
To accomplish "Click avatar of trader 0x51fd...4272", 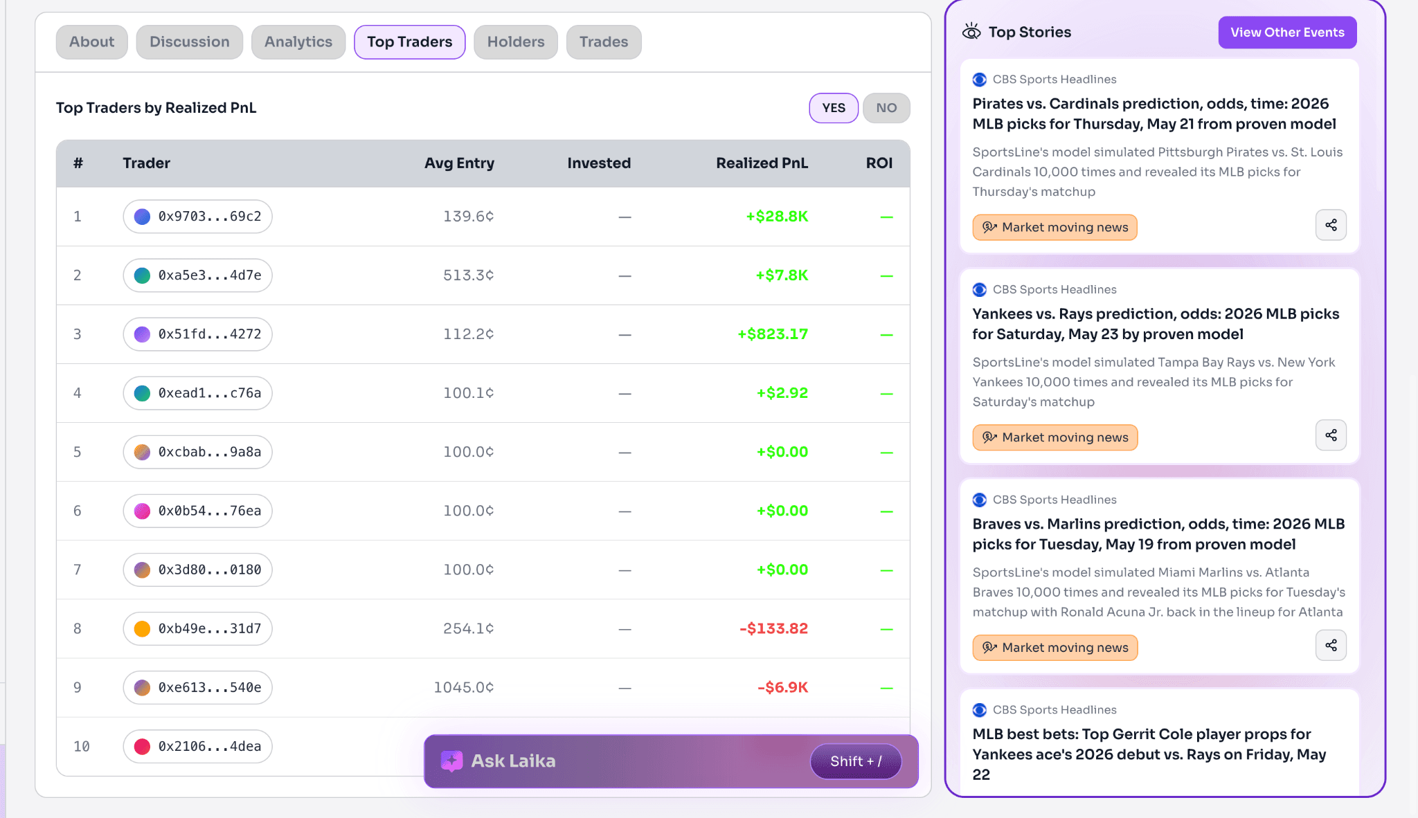I will coord(142,334).
